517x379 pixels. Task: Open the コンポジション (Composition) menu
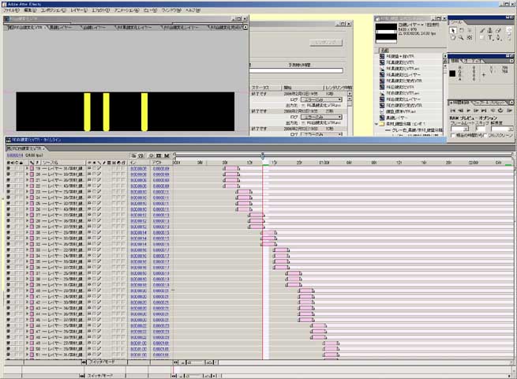(53, 10)
